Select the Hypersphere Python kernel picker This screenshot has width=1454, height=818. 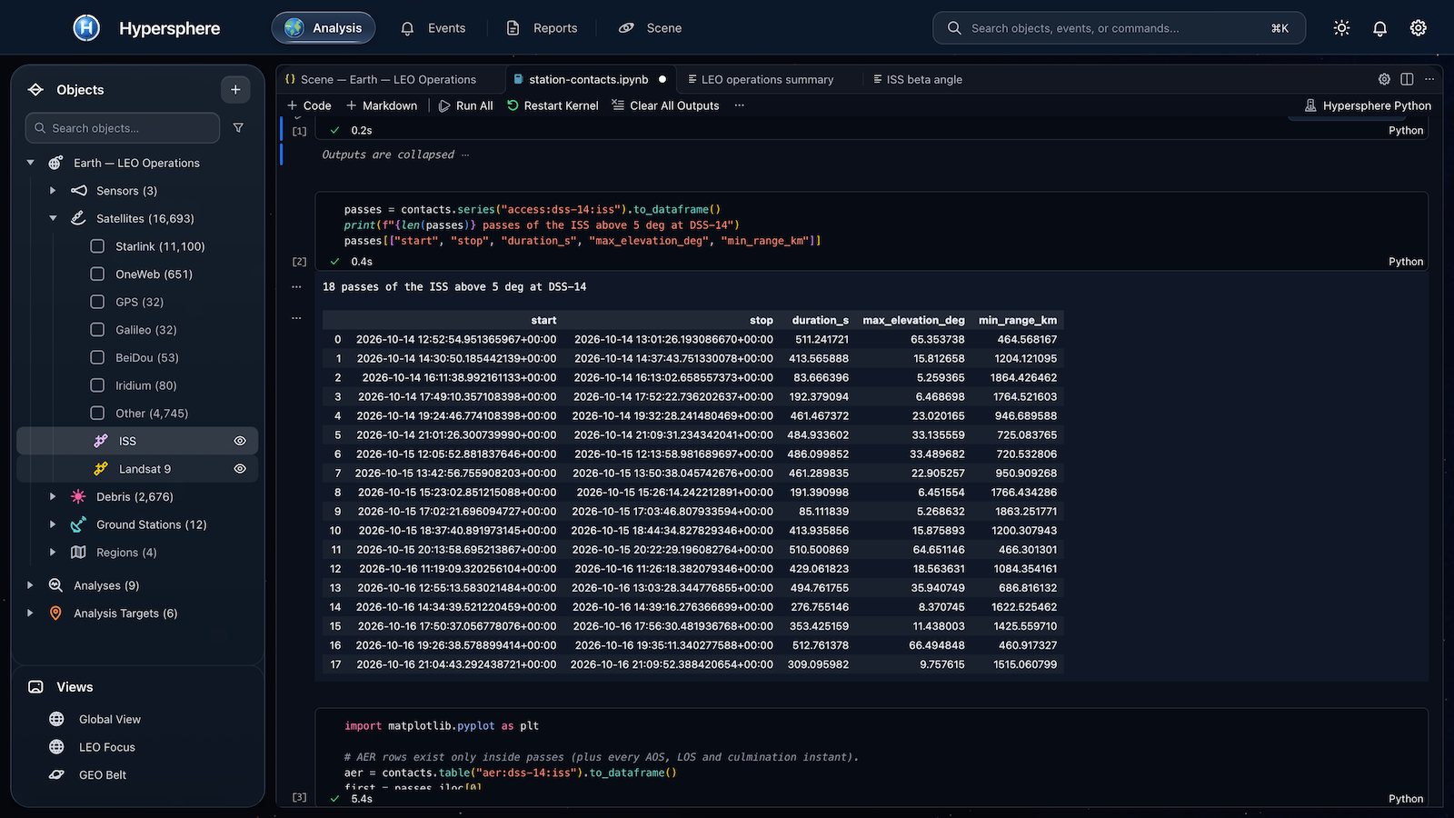click(x=1368, y=105)
